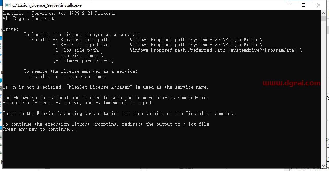Click the '[-k <lmgrd parameters>]' text
Screen dimensions: 329x171
coord(83,61)
